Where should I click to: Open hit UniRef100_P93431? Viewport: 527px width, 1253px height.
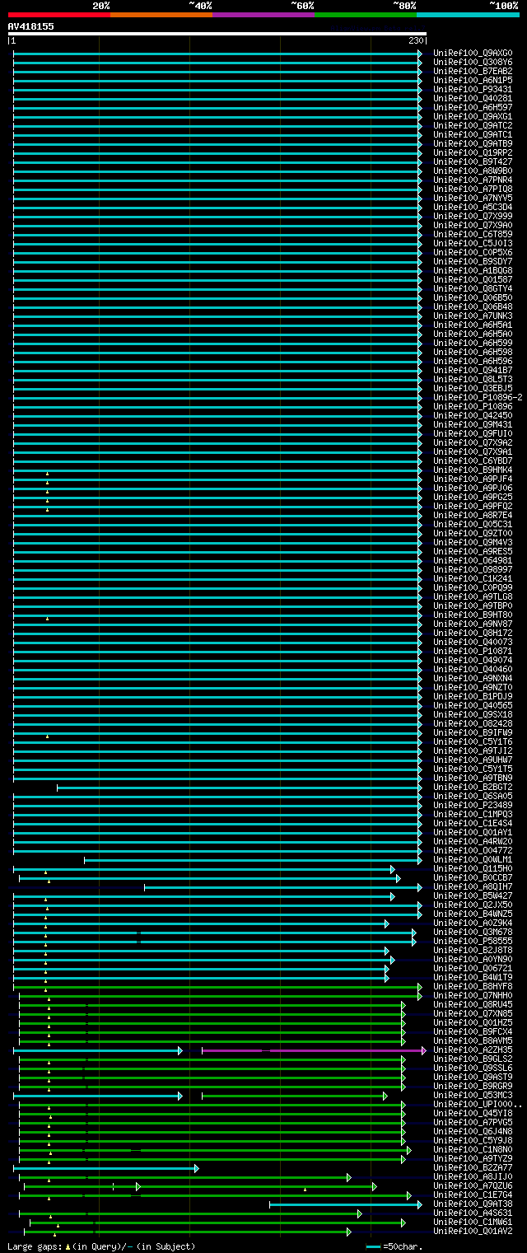pos(473,90)
